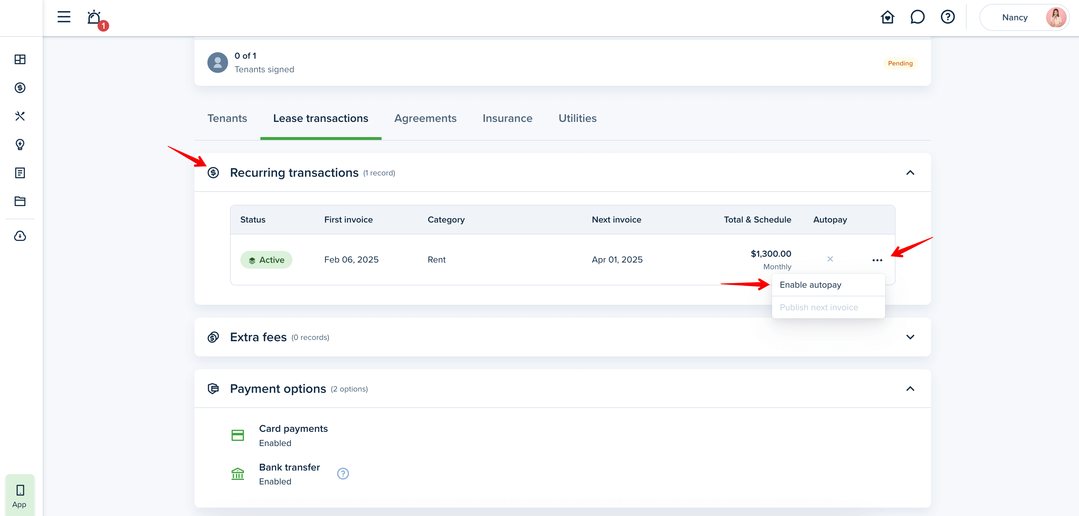
Task: Open the dollar accounting icon in sidebar
Action: click(20, 88)
